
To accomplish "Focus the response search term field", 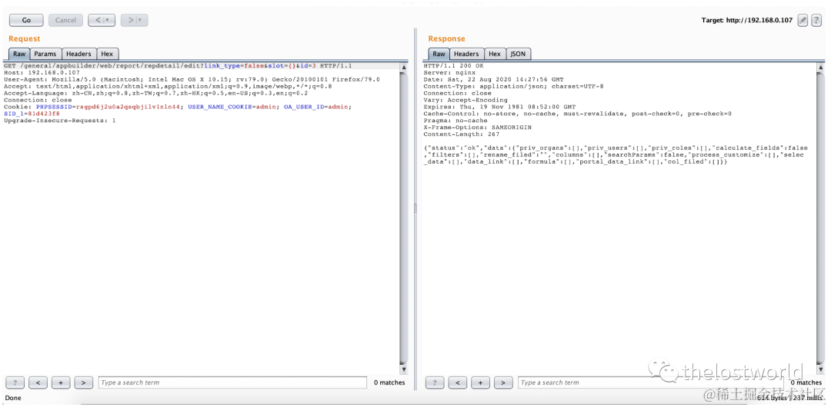I will coord(652,382).
